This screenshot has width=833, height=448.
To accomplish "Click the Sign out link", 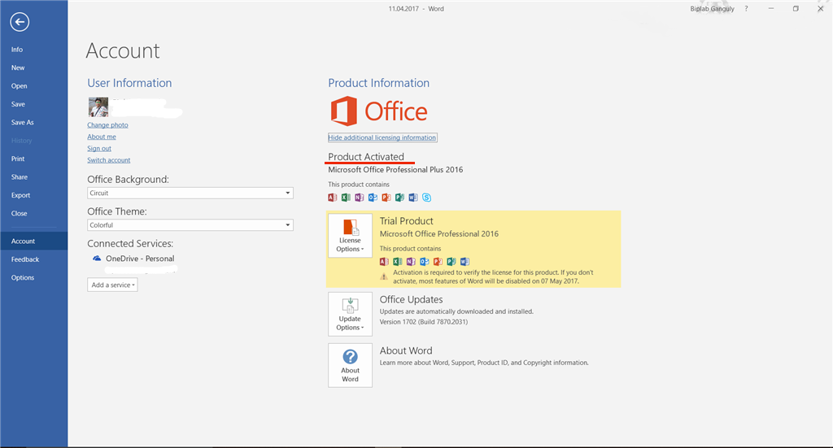I will pyautogui.click(x=99, y=148).
